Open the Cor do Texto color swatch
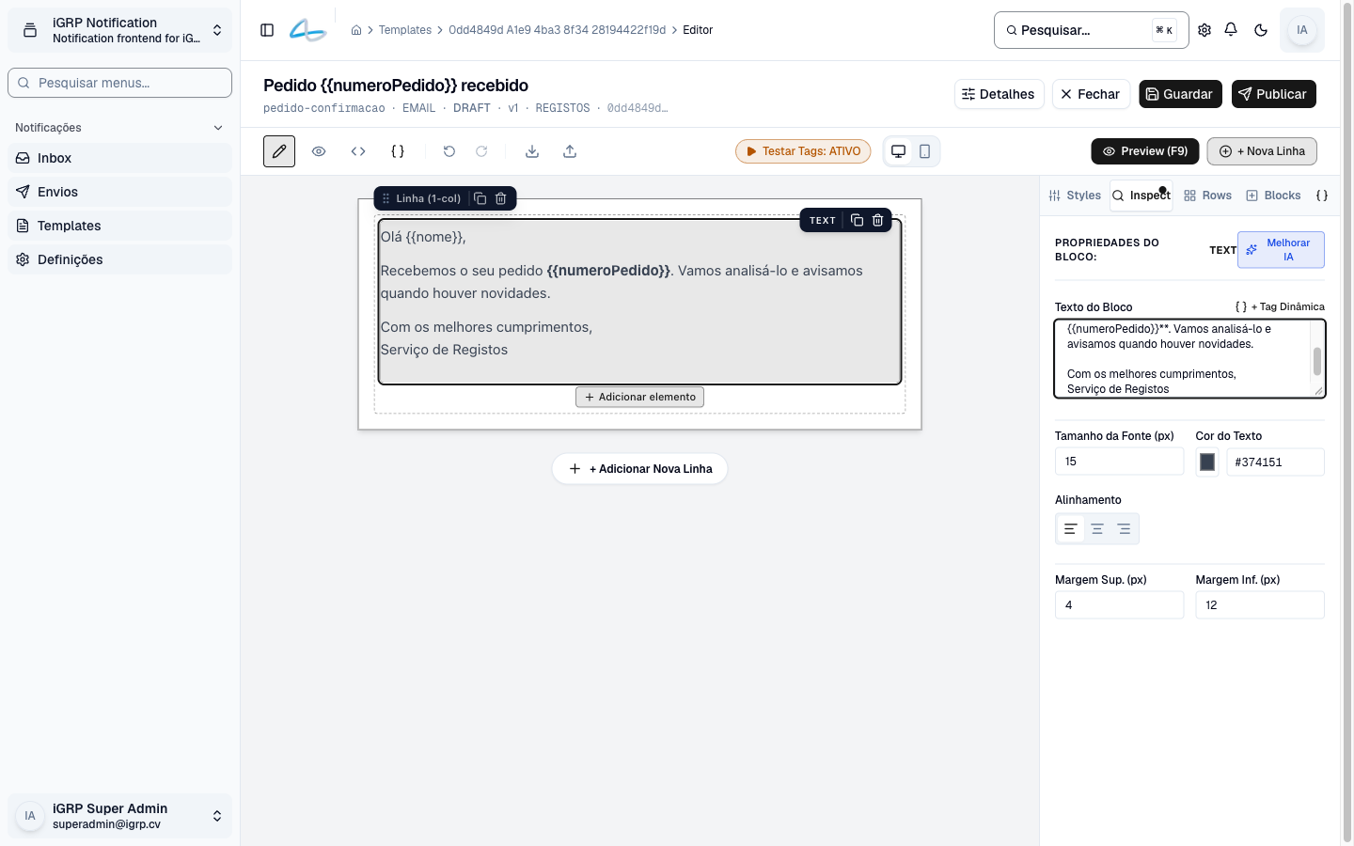Image resolution: width=1354 pixels, height=846 pixels. pos(1207,462)
